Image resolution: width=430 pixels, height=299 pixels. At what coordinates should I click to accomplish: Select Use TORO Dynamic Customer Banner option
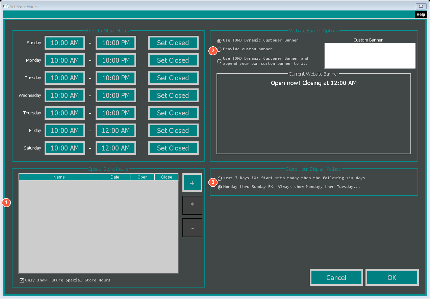click(220, 40)
